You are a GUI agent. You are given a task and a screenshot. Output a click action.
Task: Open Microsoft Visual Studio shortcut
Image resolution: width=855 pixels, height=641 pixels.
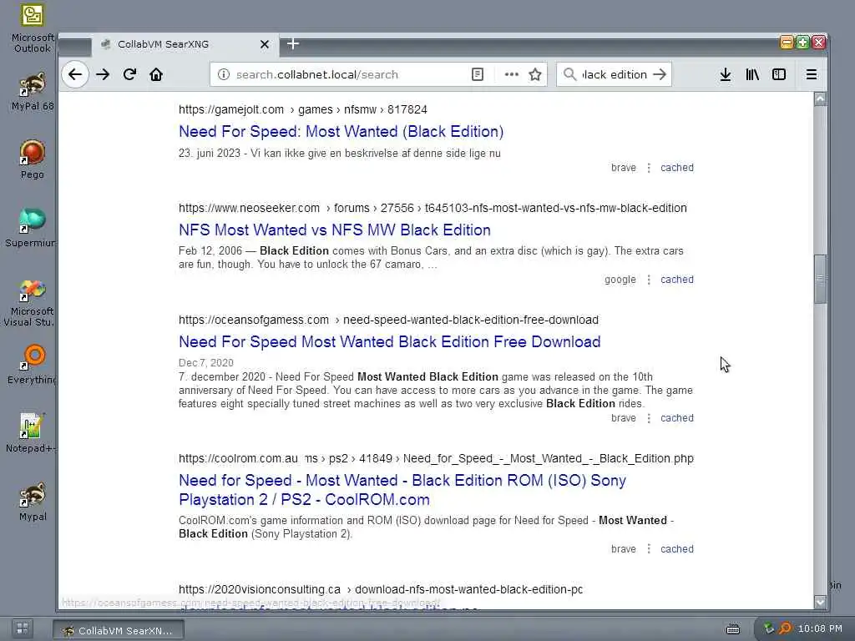pyautogui.click(x=31, y=302)
